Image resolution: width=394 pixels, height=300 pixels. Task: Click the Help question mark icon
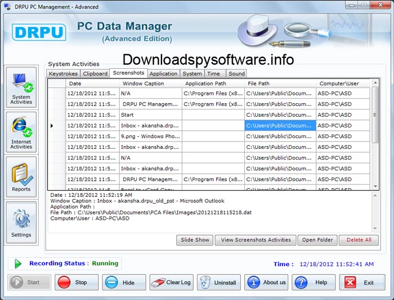click(301, 282)
